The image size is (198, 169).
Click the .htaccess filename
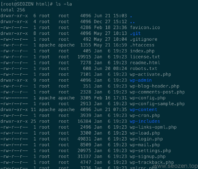pos(142,45)
